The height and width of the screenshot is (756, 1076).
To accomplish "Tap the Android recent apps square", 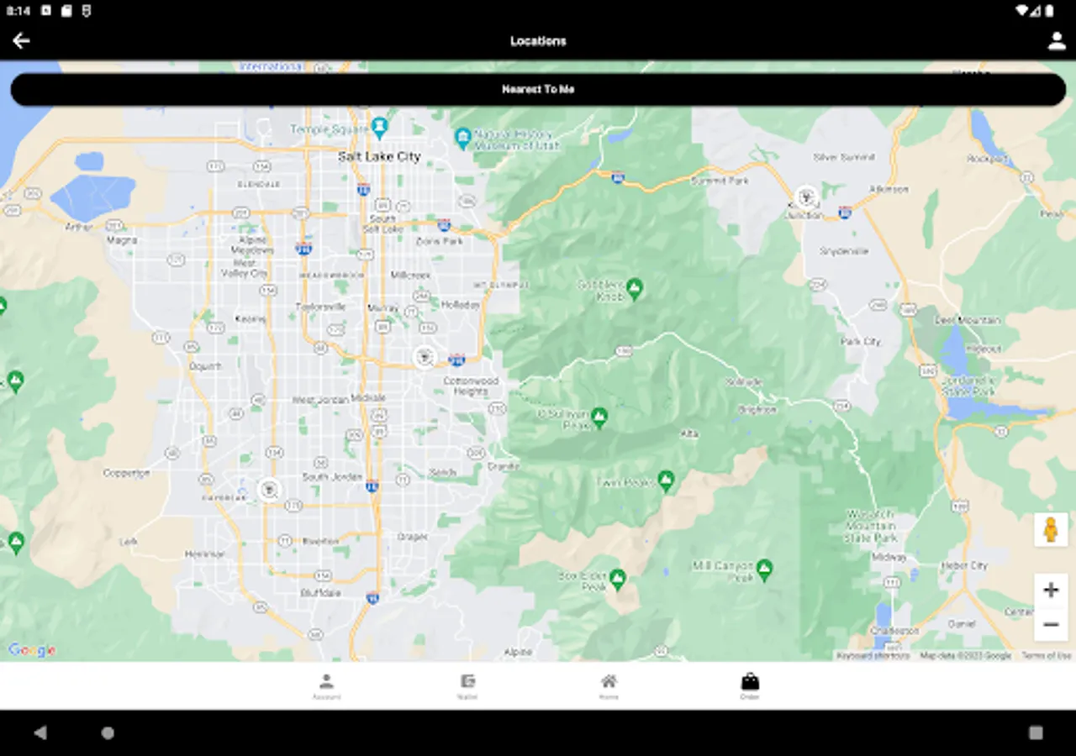I will (1036, 732).
